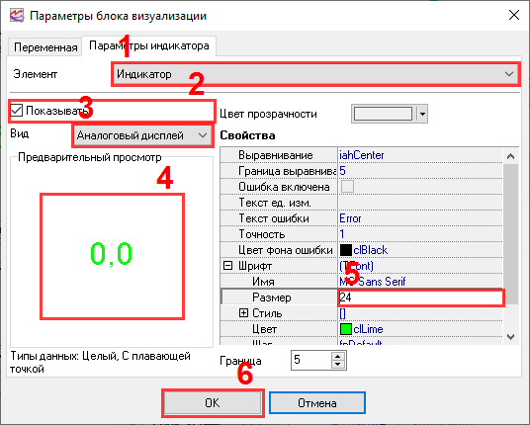The width and height of the screenshot is (530, 425).
Task: Open the Цвет прозрачности color dropdown arrow
Action: pos(422,114)
